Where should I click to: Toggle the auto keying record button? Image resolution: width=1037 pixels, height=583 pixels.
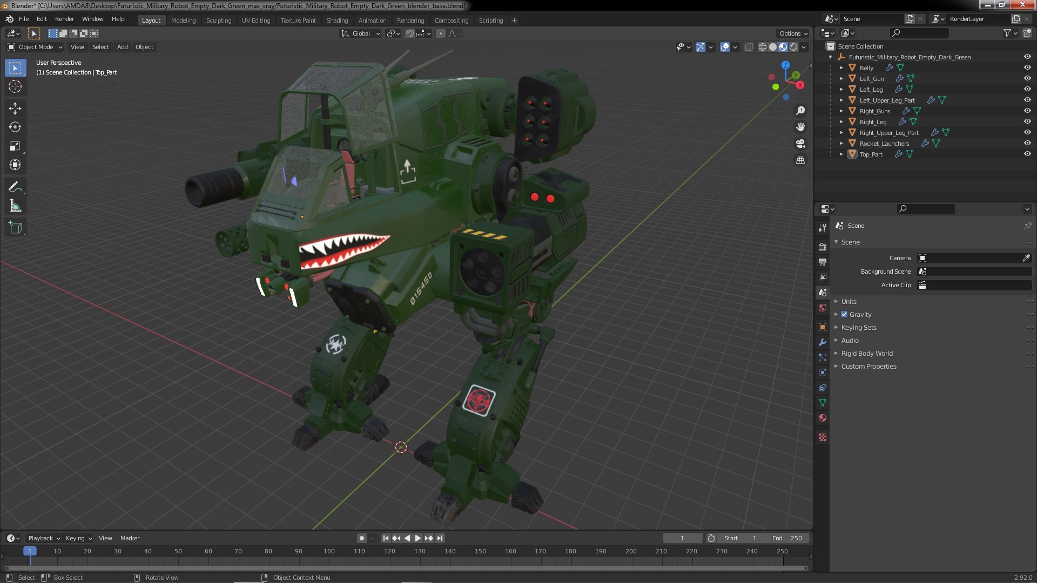tap(362, 538)
